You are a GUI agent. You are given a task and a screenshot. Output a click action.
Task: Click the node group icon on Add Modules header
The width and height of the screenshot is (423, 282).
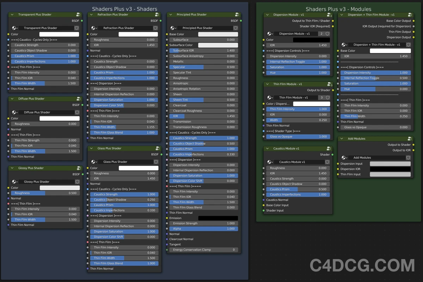tap(409, 139)
